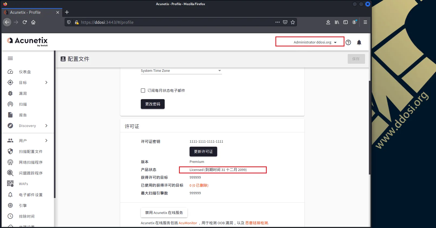Open 扫描配置文件 shield icon
This screenshot has width=436, height=228.
(x=10, y=151)
